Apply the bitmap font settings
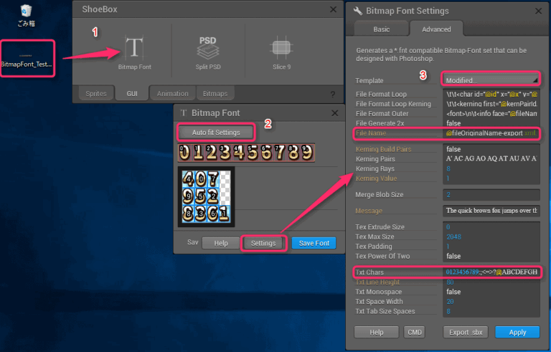Image resolution: width=551 pixels, height=352 pixels. 517,332
